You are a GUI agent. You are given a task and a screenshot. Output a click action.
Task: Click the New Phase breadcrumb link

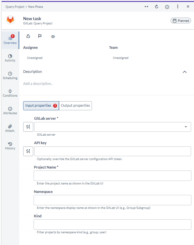pyautogui.click(x=36, y=7)
